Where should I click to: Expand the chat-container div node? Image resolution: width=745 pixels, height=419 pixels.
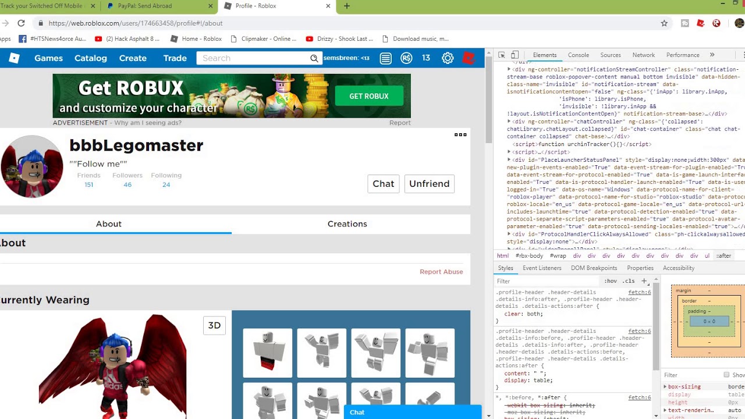pyautogui.click(x=509, y=122)
